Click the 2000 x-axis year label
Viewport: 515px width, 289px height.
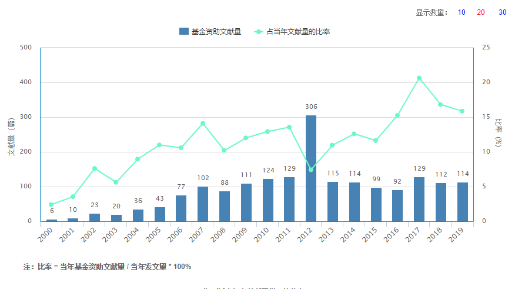(45, 235)
